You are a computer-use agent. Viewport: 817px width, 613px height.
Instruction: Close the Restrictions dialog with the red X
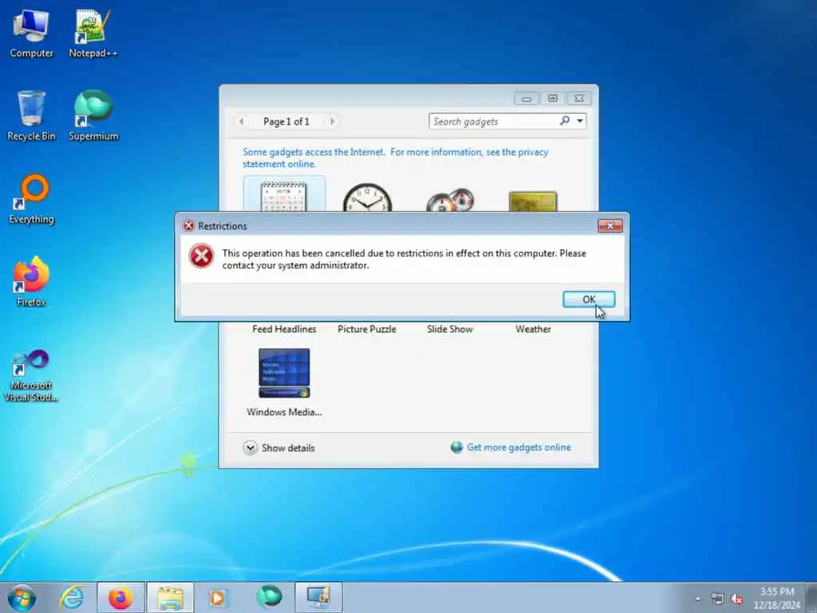610,226
